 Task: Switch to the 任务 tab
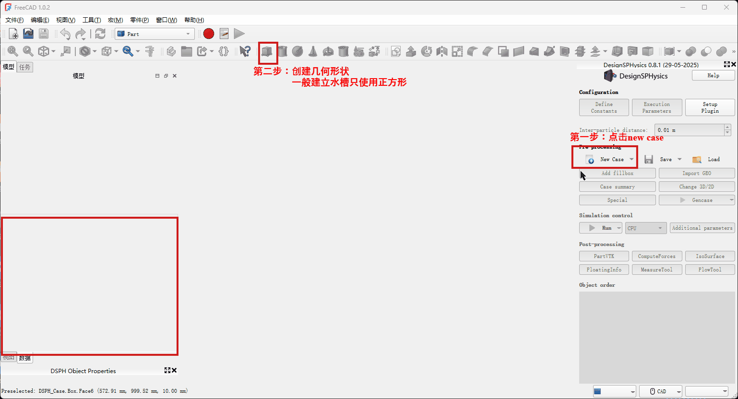point(24,67)
